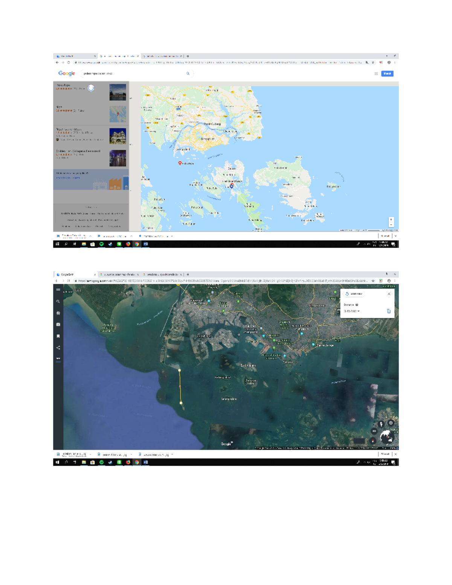Open the 0.45 NM units dropdown
Image resolution: width=452 pixels, height=585 pixels.
coord(352,311)
